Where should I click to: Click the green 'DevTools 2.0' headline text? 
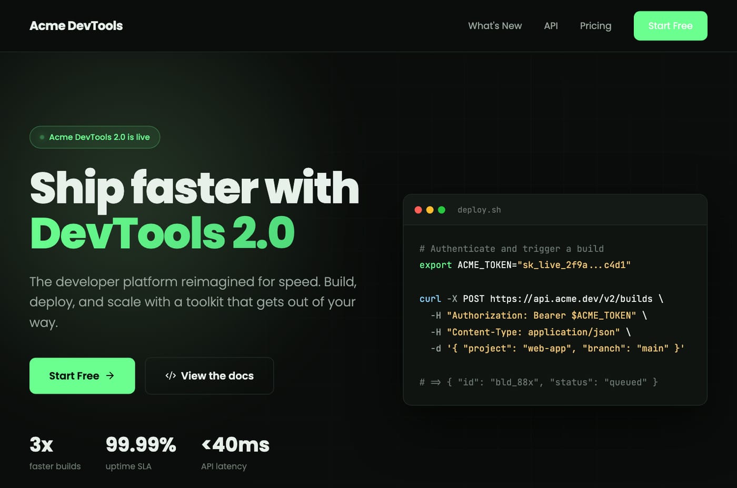(x=162, y=233)
